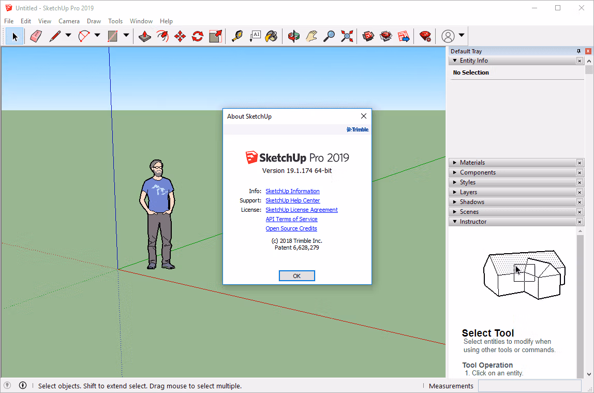Open the Draw menu
Image resolution: width=594 pixels, height=393 pixels.
94,21
